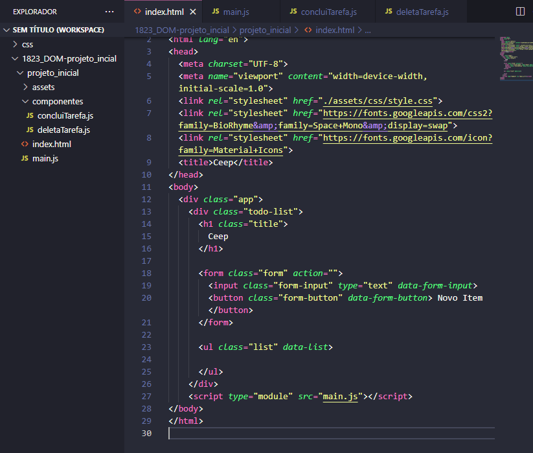Screen dimensions: 533x453
Task: Follow the fonts.googleapis.com/icon link
Action: 407,138
